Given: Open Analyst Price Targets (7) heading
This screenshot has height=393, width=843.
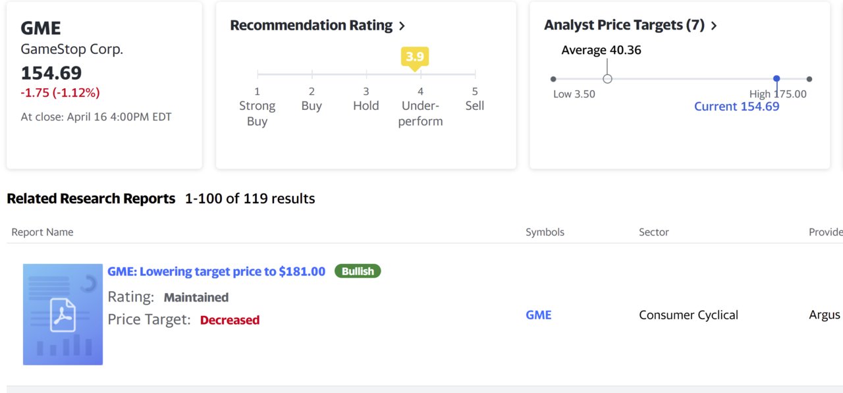Looking at the screenshot, I should 624,26.
